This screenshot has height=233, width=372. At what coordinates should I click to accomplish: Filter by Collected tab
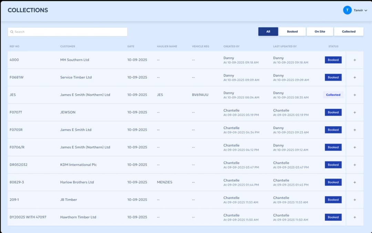coord(349,32)
